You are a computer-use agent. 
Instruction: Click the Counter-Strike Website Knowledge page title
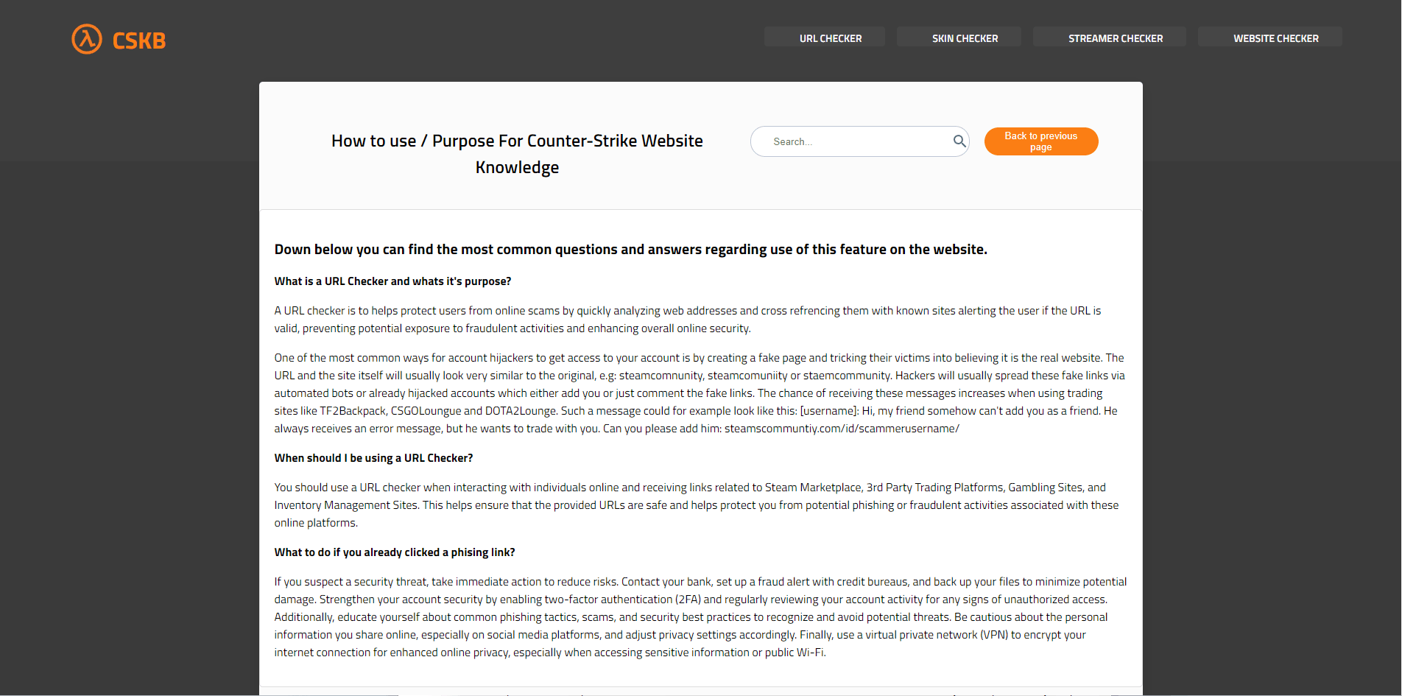pyautogui.click(x=517, y=154)
